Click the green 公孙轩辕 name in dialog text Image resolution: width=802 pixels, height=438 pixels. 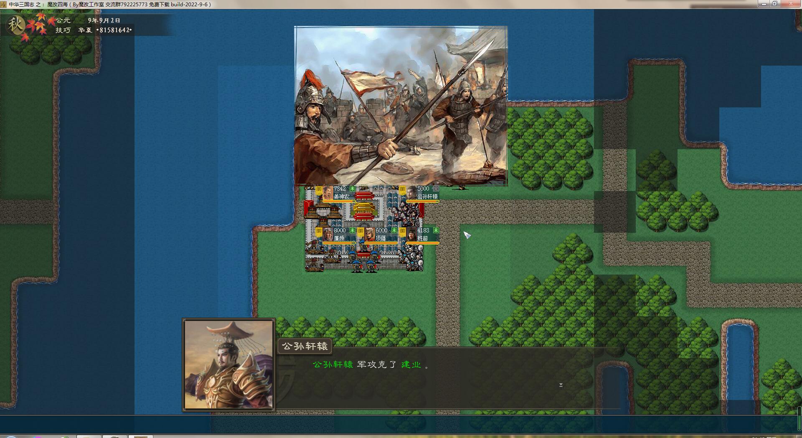[x=333, y=364]
